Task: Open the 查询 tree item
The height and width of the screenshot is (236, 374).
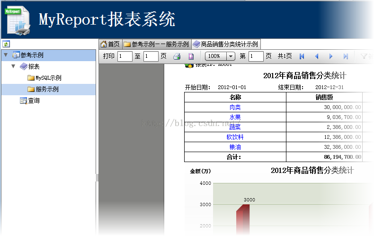Action: (34, 100)
